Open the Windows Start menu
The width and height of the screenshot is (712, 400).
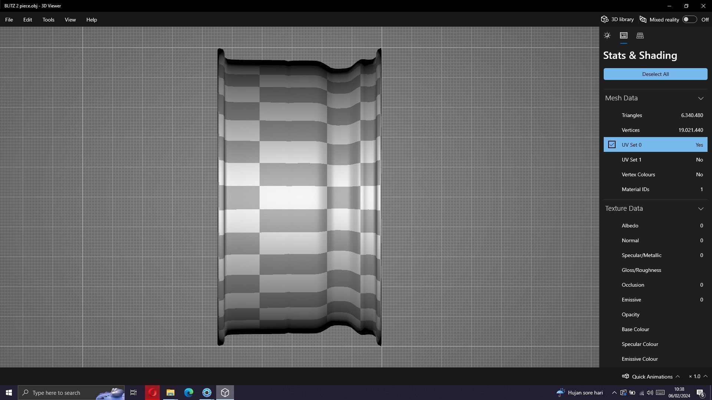(9, 393)
